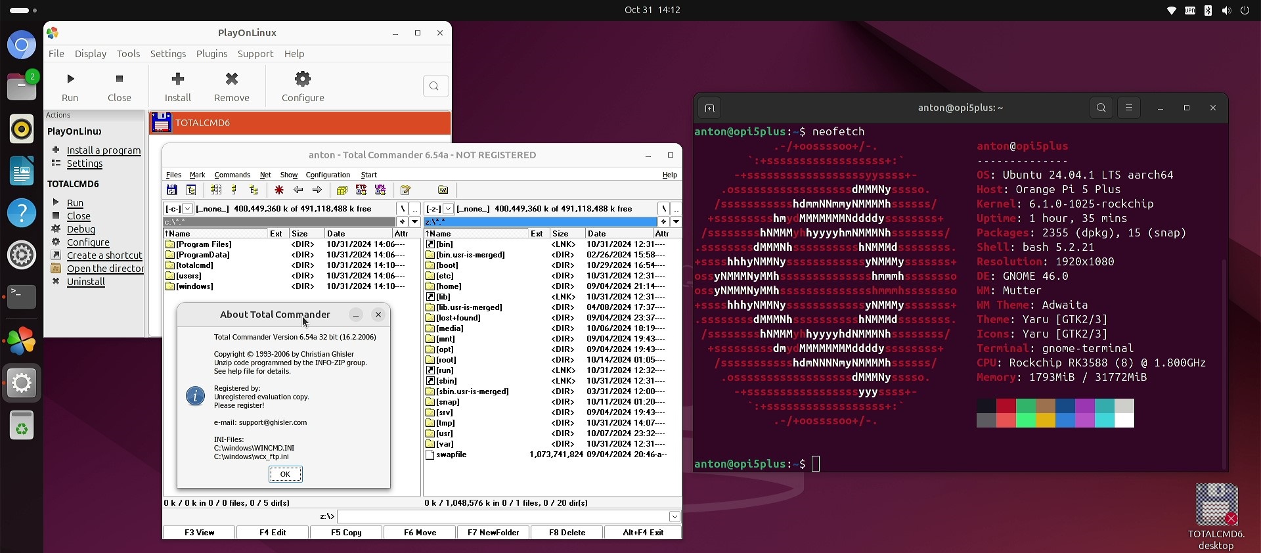Open the FTP connect toolbar icon

coord(361,190)
